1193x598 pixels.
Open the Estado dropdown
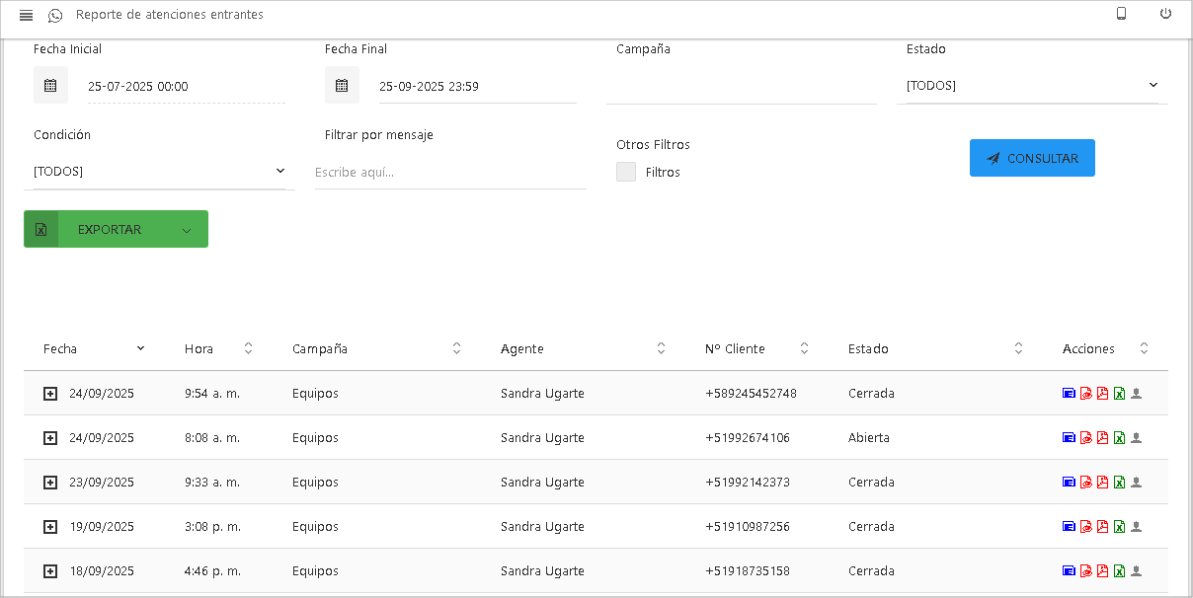click(1032, 86)
